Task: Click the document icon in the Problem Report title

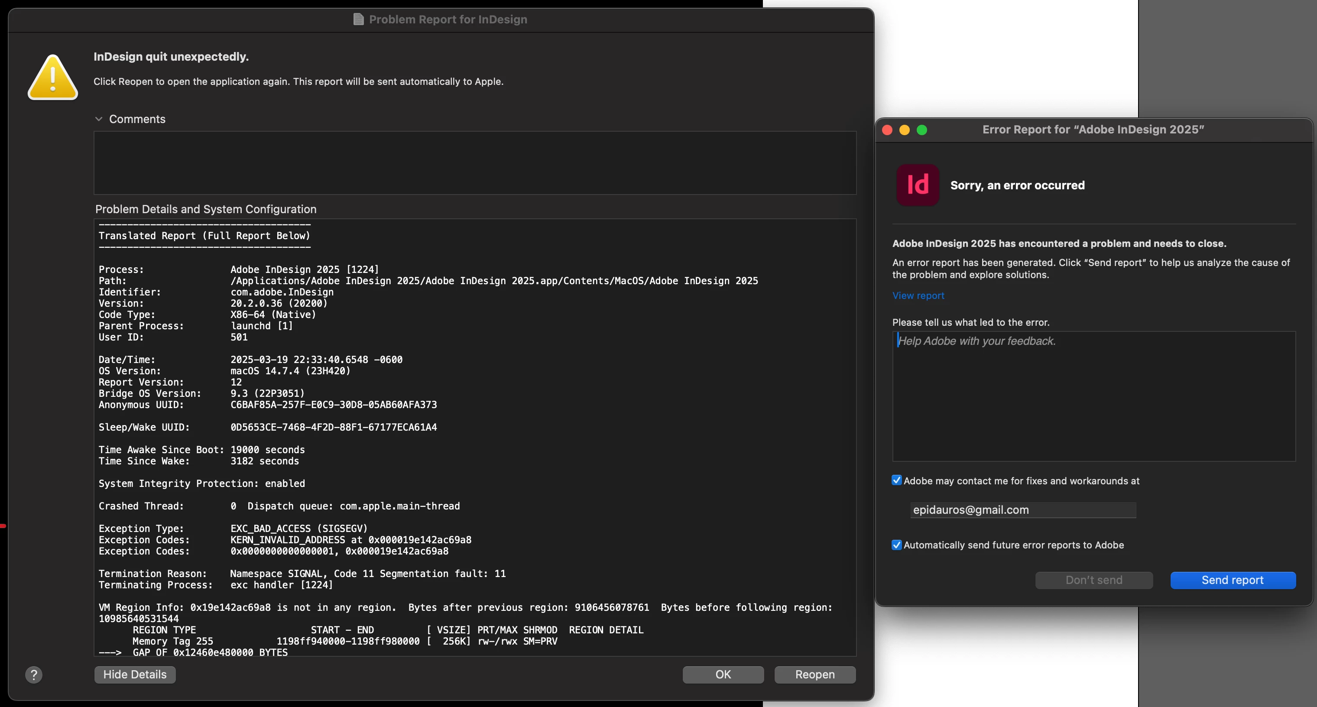Action: tap(358, 19)
